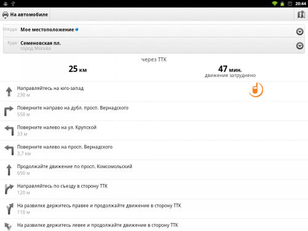This screenshot has width=308, height=231.
Task: Select the 'через ТТК' route label
Action: click(x=154, y=60)
